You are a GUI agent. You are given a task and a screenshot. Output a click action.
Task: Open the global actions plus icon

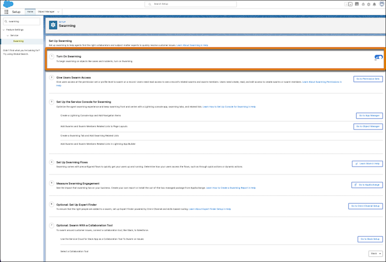(x=357, y=4)
